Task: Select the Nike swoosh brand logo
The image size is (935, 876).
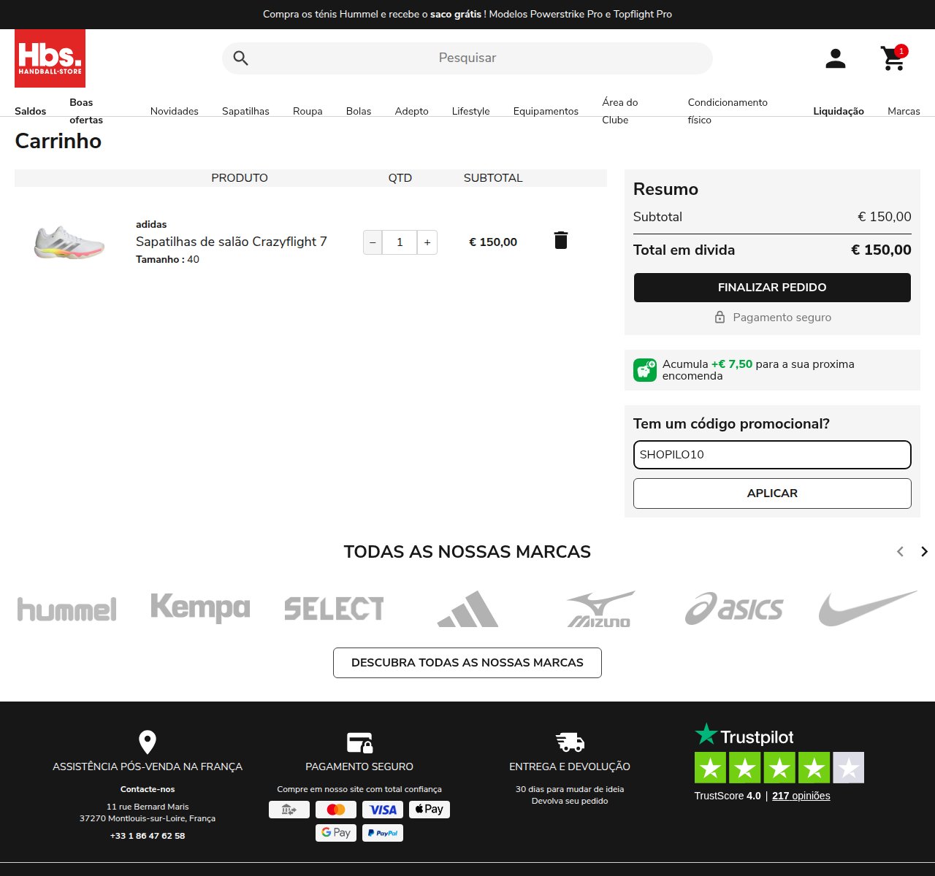Action: [x=868, y=609]
